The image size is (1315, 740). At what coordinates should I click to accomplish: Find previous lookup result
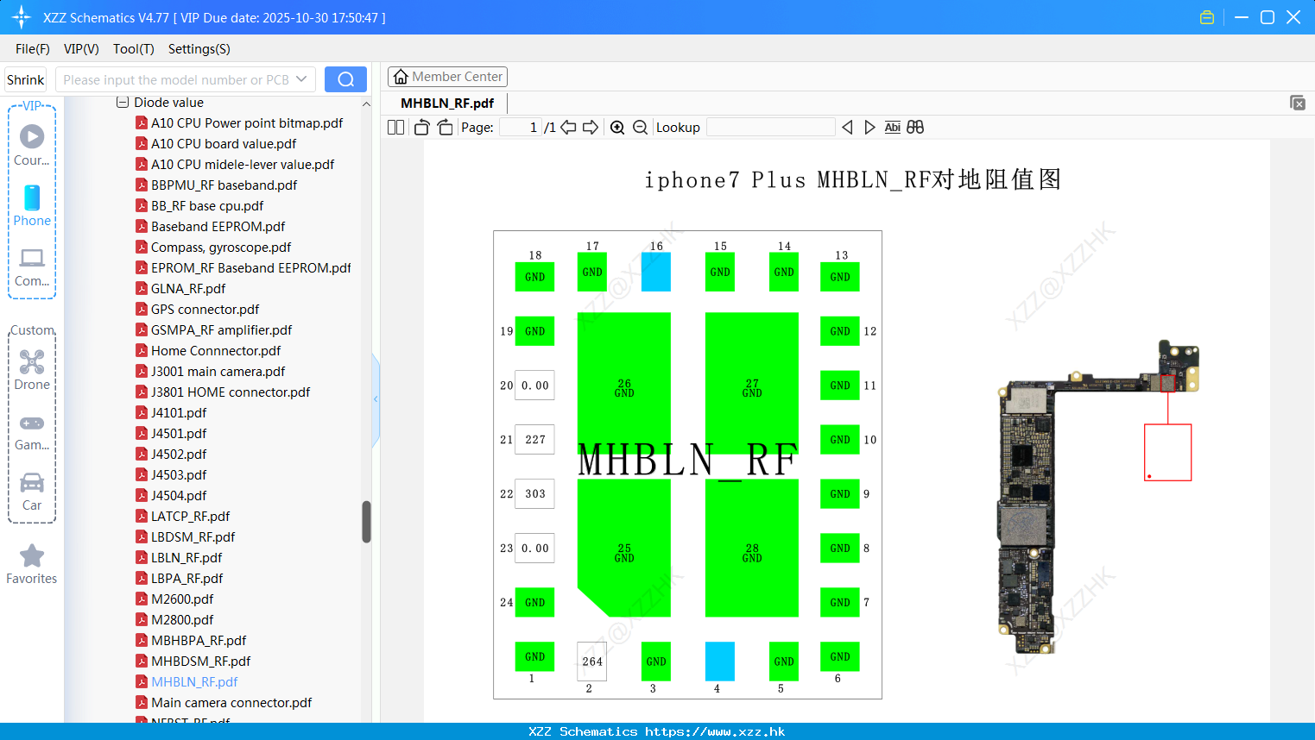pyautogui.click(x=847, y=128)
